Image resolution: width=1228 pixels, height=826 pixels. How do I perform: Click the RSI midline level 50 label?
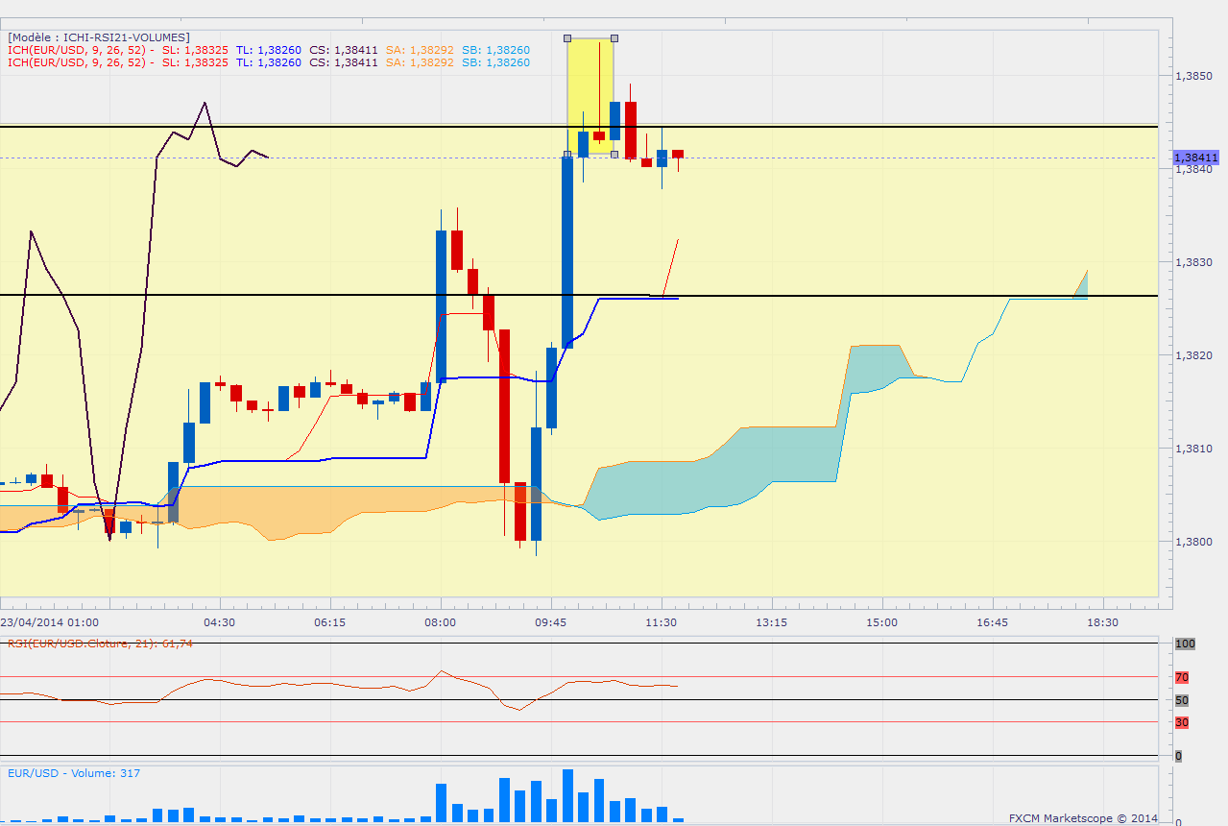tap(1182, 700)
